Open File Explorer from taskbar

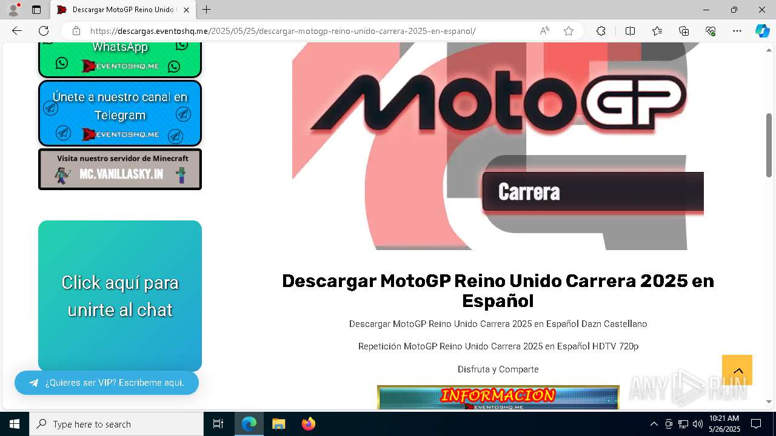[x=278, y=424]
